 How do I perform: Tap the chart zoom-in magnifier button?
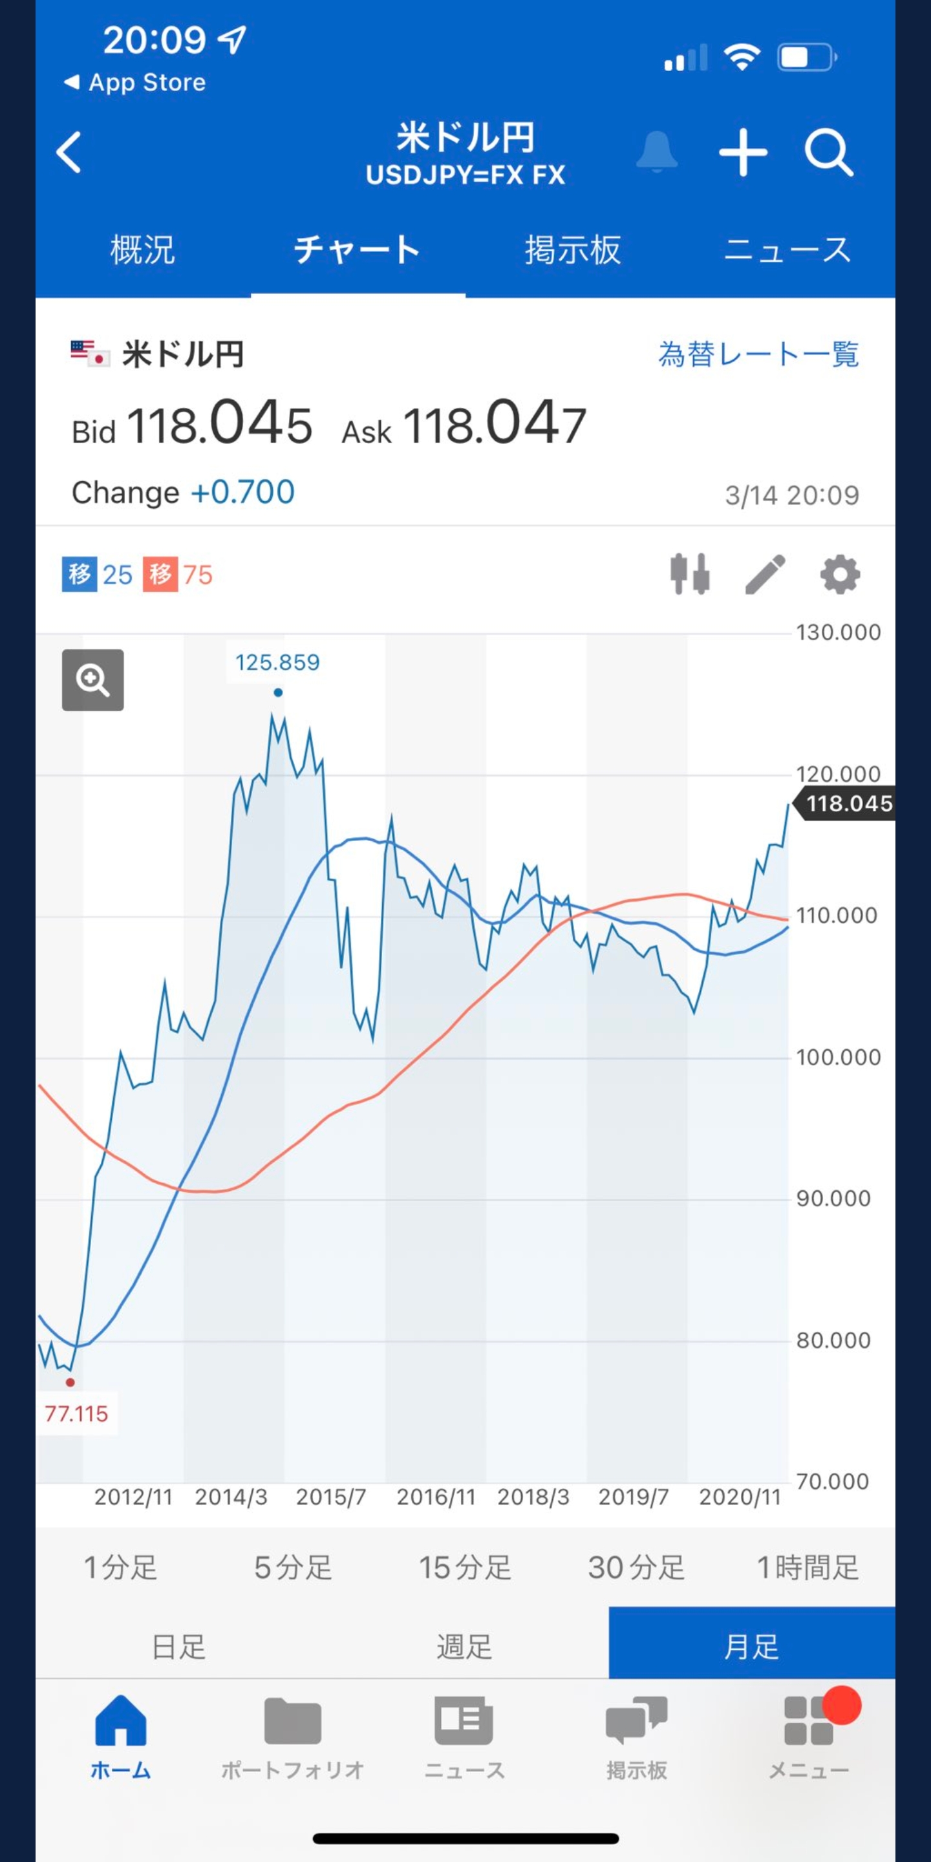[x=92, y=680]
